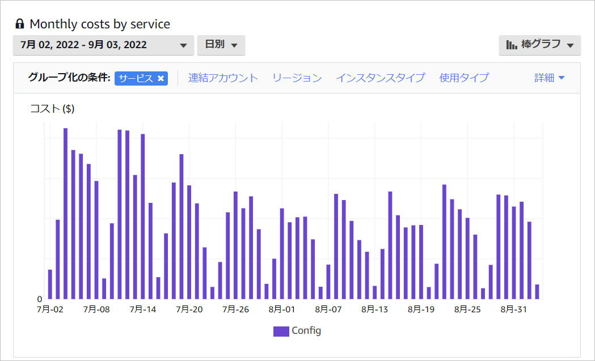This screenshot has width=595, height=361.
Task: Open the 棒グラフ chart type dropdown
Action: click(x=539, y=45)
